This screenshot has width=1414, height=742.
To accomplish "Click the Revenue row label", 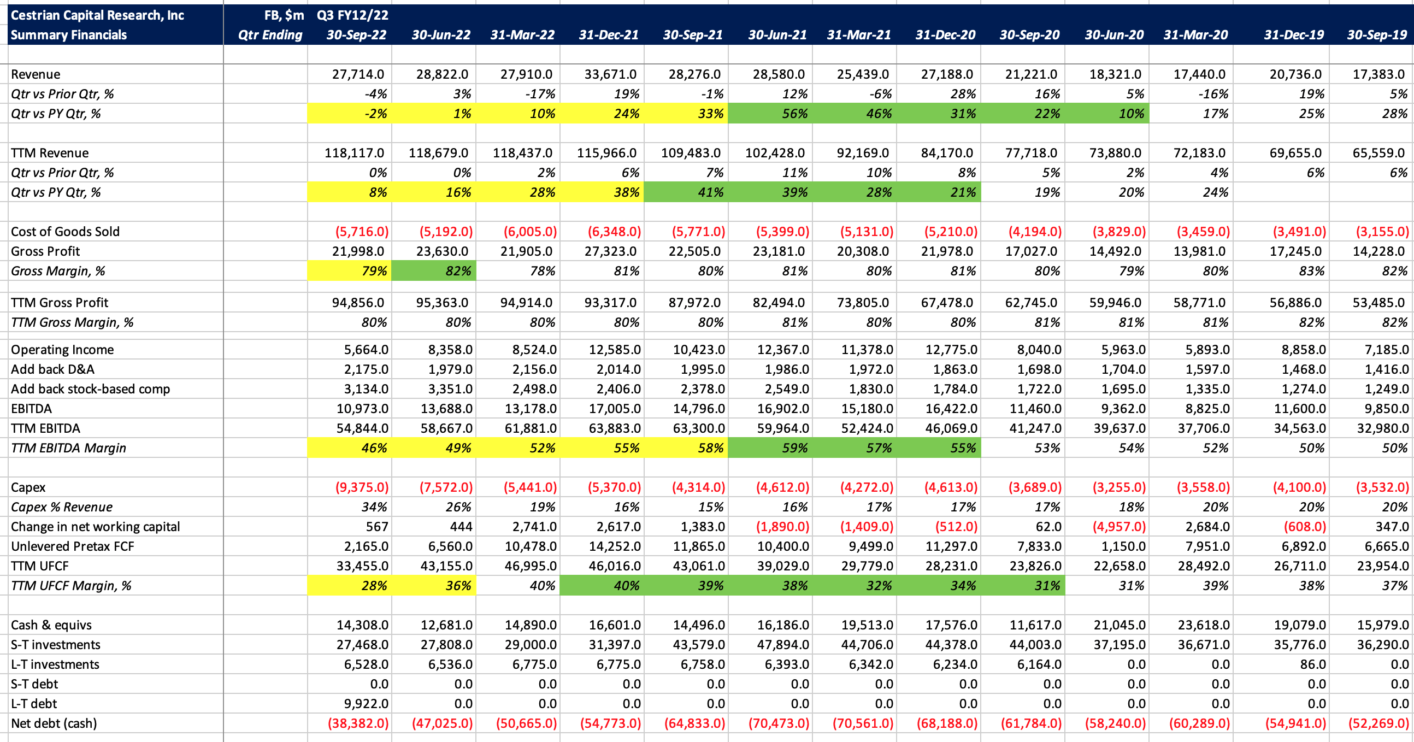I will pos(36,74).
